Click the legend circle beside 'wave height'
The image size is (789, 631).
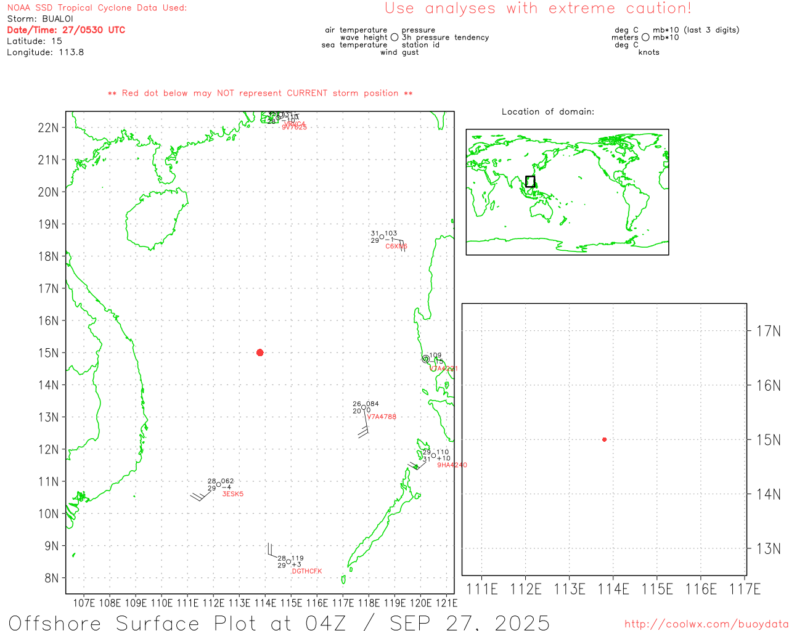394,37
